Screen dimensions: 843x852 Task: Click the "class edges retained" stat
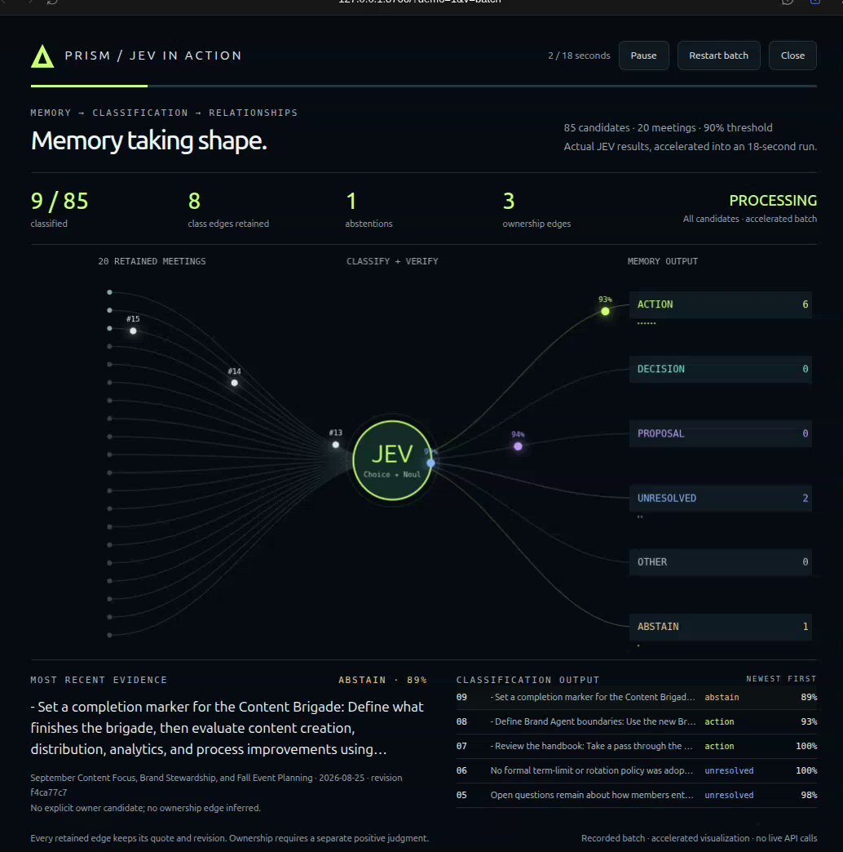(x=228, y=224)
